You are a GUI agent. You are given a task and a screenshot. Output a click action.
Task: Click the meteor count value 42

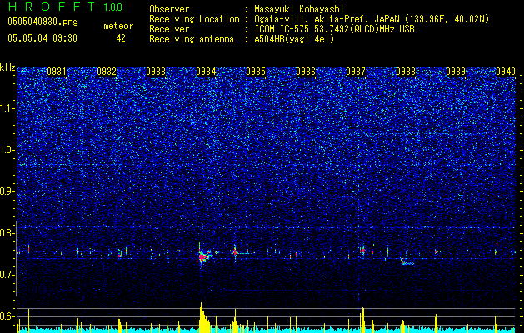click(x=121, y=38)
